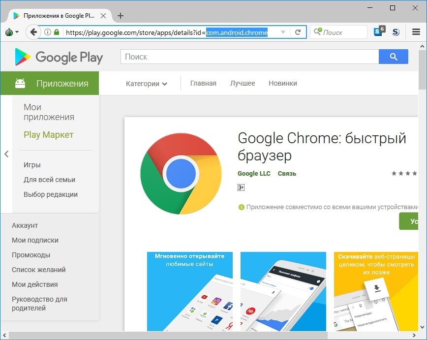Open the data saver screenshot thumbnail
427x340 pixels.
[283, 291]
